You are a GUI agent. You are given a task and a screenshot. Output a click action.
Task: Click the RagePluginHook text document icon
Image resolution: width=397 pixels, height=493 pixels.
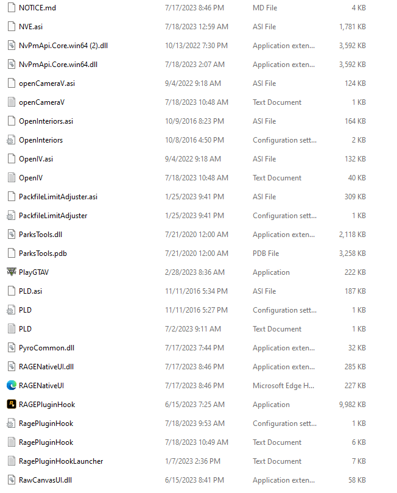12,442
